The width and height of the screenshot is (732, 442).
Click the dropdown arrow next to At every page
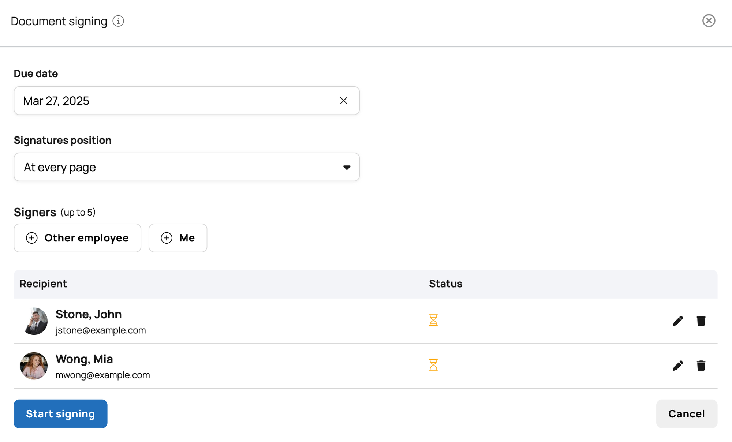(347, 167)
